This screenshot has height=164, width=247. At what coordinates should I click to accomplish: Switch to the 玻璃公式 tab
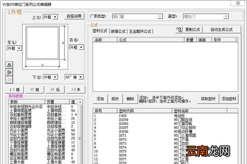point(118,31)
